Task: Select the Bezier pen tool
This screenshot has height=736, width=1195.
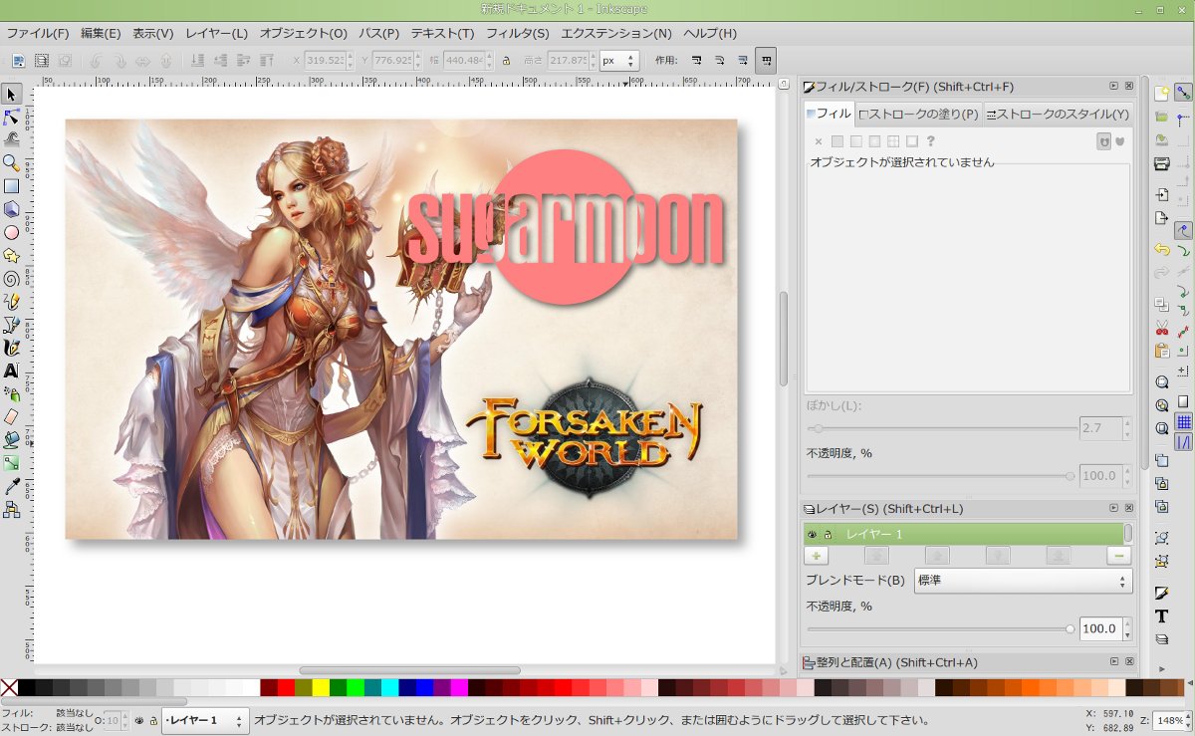Action: pyautogui.click(x=11, y=325)
